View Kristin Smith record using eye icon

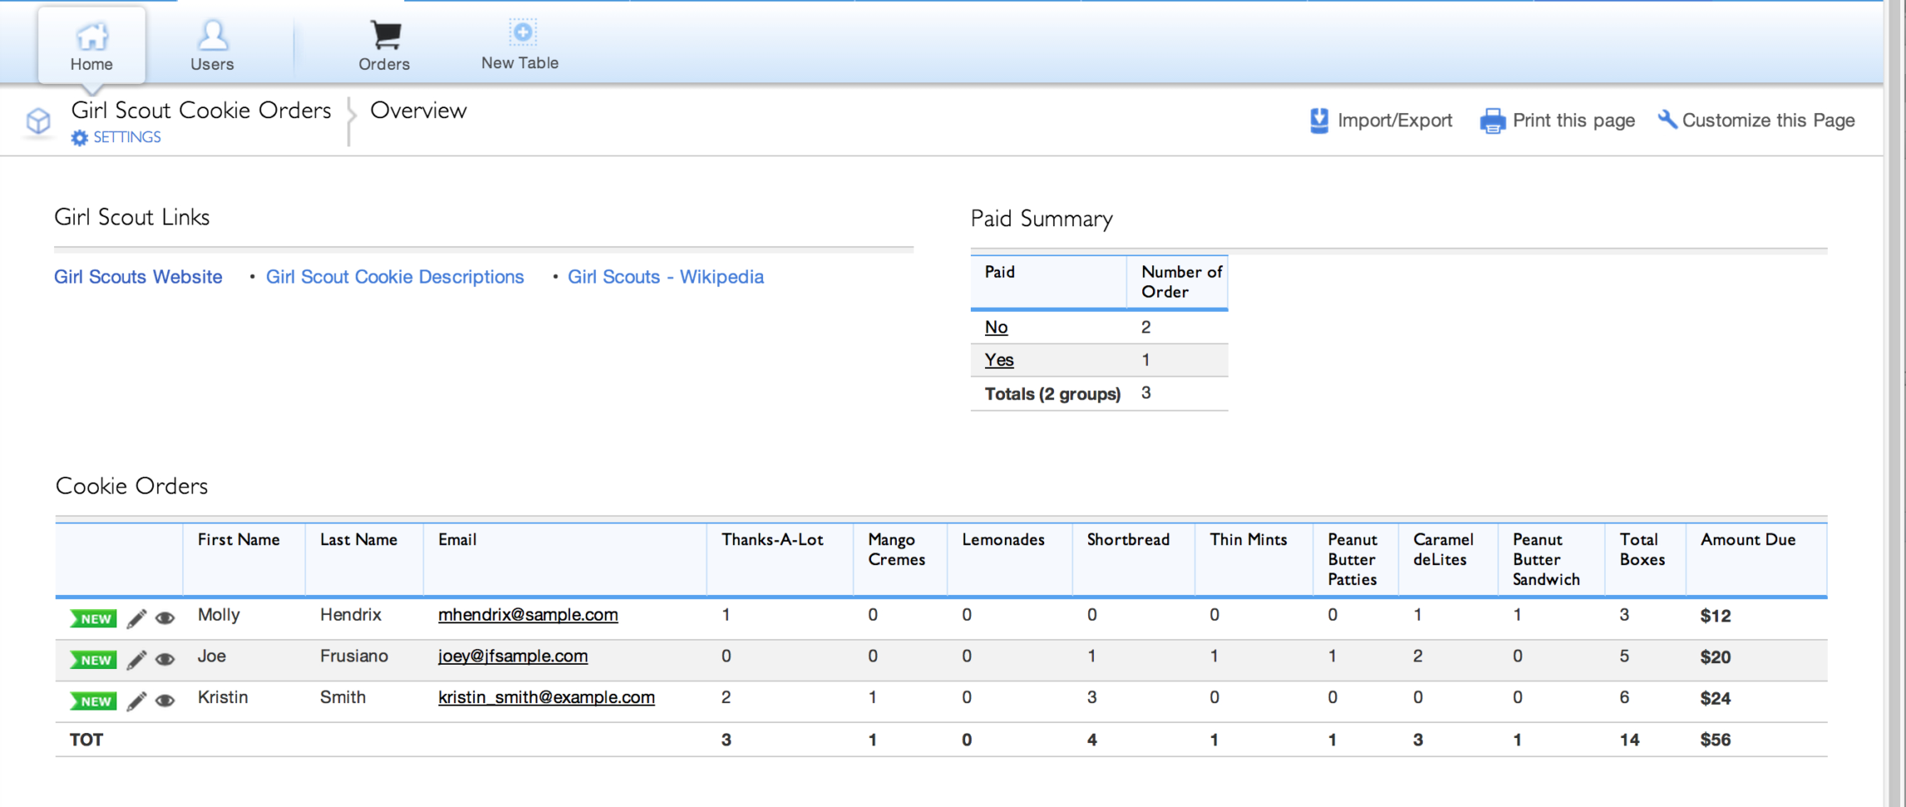tap(166, 701)
